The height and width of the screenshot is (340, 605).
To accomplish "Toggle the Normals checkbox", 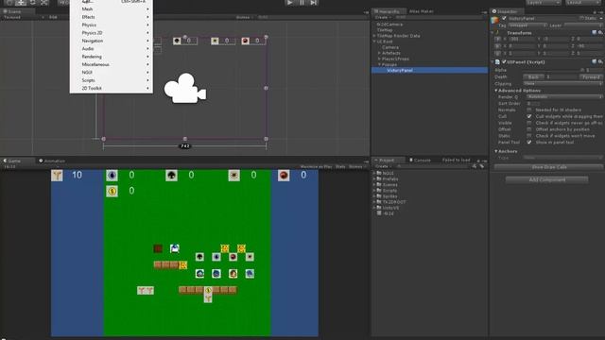I will point(529,110).
